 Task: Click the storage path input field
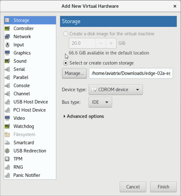coord(131,73)
